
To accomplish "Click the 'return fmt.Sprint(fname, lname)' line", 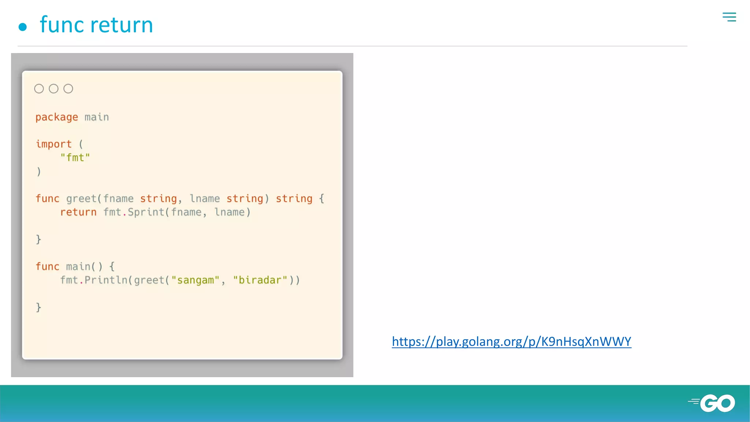I will point(155,212).
